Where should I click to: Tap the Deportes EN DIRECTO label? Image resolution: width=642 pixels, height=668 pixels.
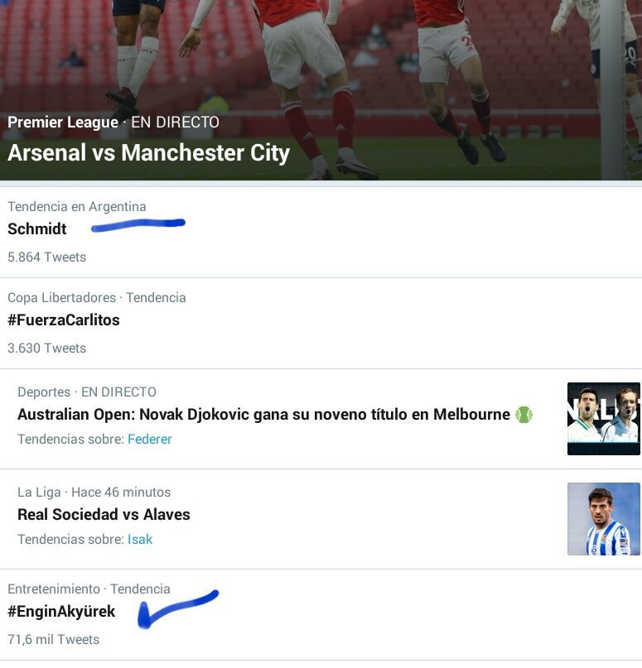point(87,392)
